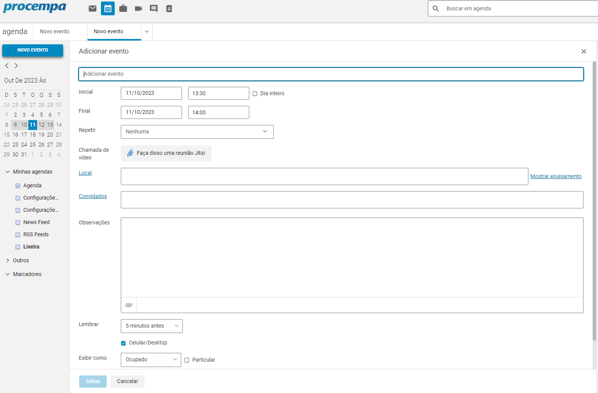Open the mail envelope icon
Screen dimensions: 598x393
(93, 8)
